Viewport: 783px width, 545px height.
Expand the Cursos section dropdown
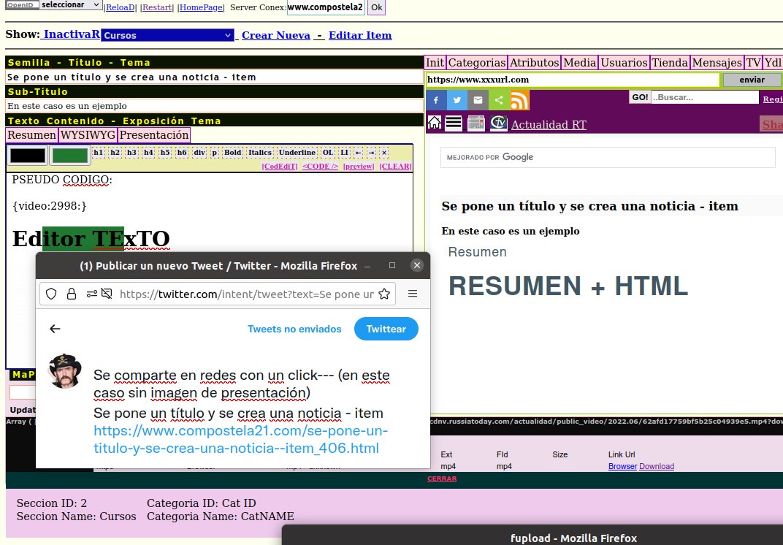pyautogui.click(x=167, y=36)
